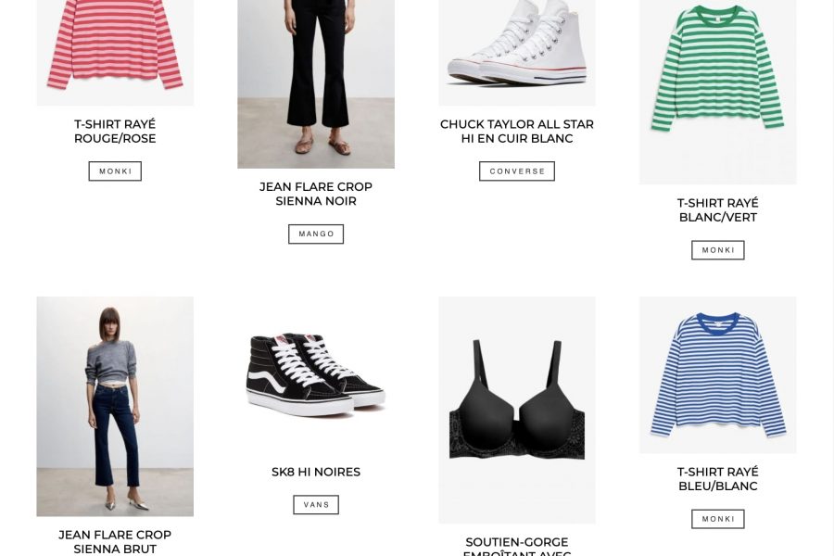Open the JEAN FLARE CROP SIENNA NOIR title
This screenshot has width=834, height=556.
pos(316,195)
